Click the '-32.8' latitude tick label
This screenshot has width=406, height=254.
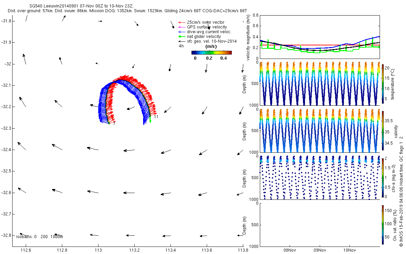[5, 235]
